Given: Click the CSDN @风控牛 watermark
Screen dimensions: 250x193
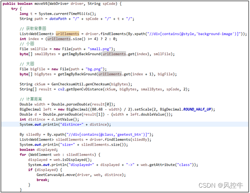Looking at the screenshot, I should [221, 185].
